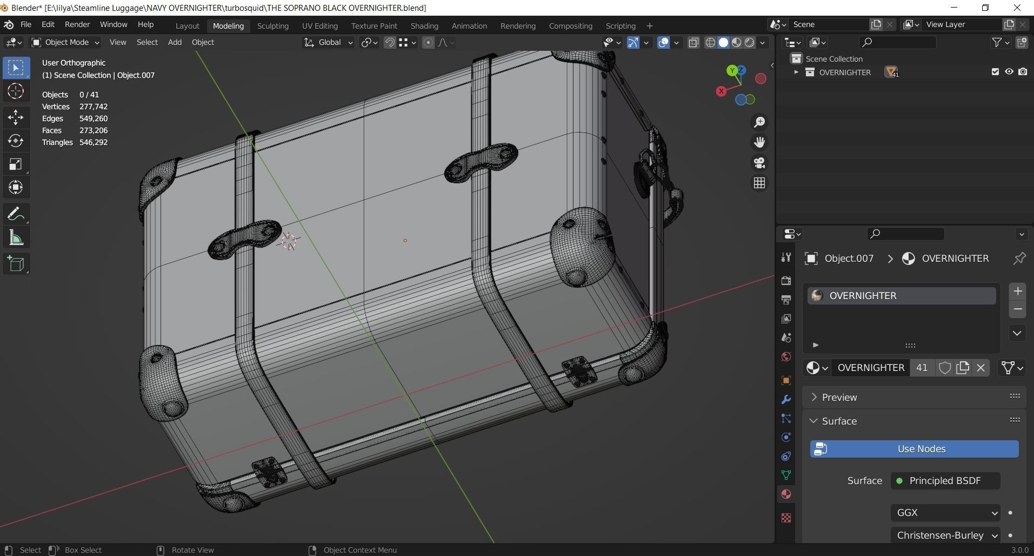
Task: Switch to the Shading workspace tab
Action: (424, 25)
